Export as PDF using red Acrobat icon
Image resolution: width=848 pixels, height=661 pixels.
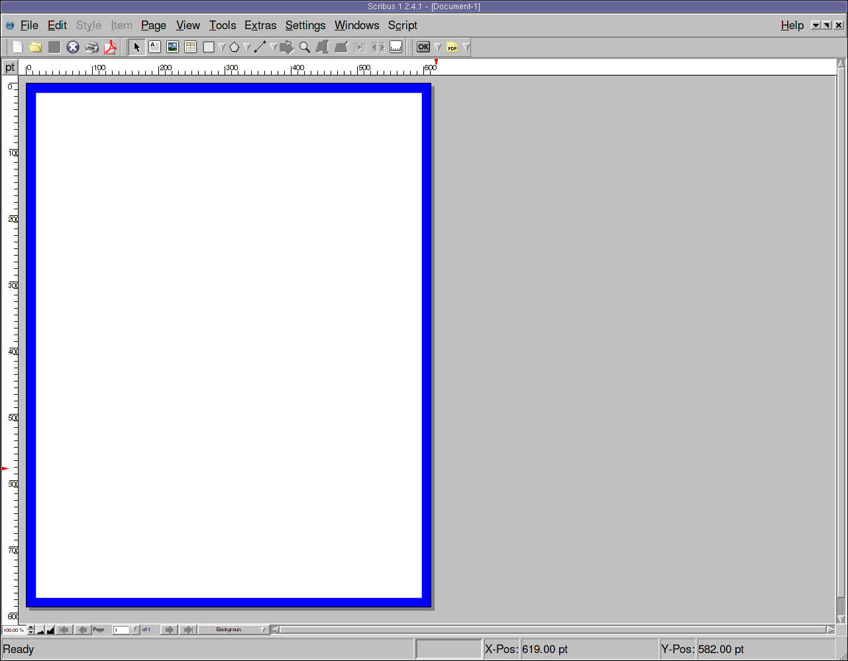(x=111, y=47)
